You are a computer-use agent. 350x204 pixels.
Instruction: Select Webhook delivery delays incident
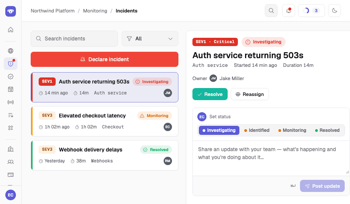(x=105, y=155)
